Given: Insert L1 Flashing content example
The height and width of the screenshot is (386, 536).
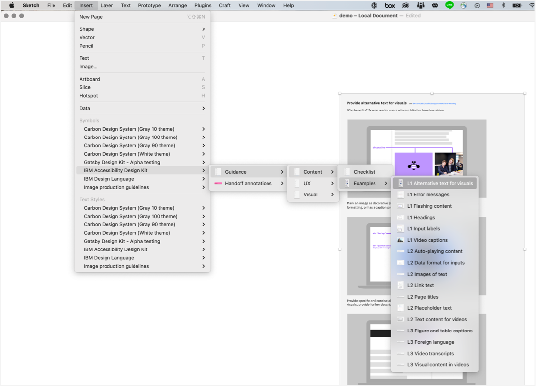Looking at the screenshot, I should (434, 206).
